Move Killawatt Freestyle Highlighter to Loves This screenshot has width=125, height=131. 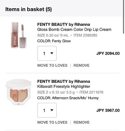click(52, 122)
